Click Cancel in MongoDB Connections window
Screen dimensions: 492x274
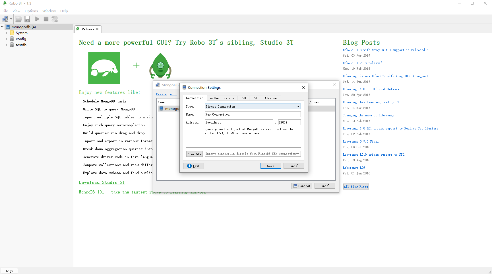(324, 186)
